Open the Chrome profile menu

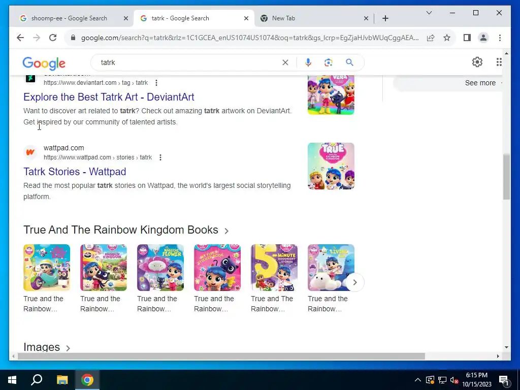point(483,38)
